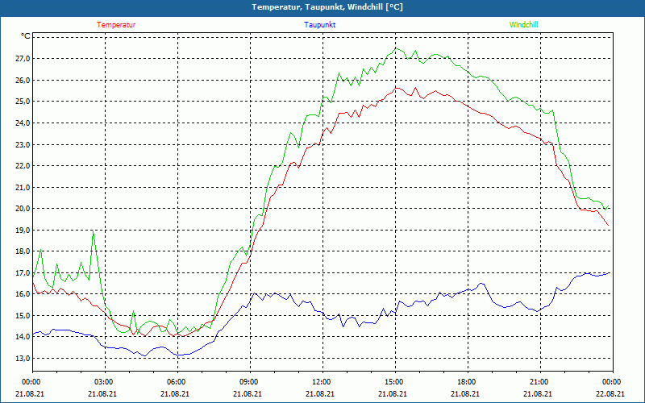Image resolution: width=645 pixels, height=403 pixels.
Task: Click the blue Taupunkt legend label
Action: pyautogui.click(x=319, y=25)
